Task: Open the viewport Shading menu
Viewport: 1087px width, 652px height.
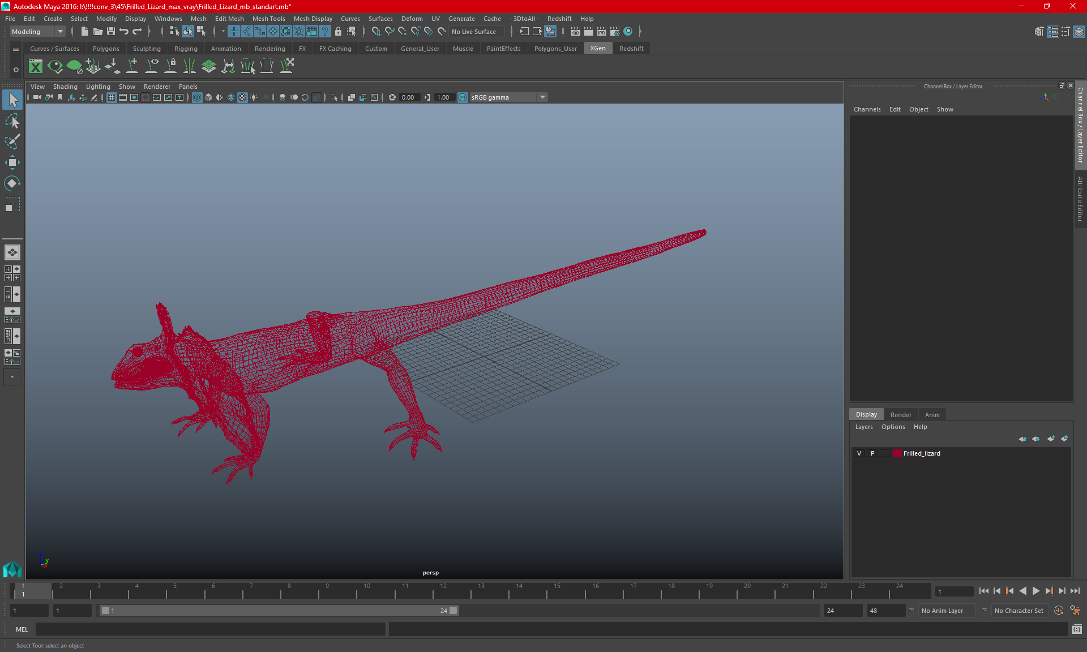Action: tap(65, 87)
